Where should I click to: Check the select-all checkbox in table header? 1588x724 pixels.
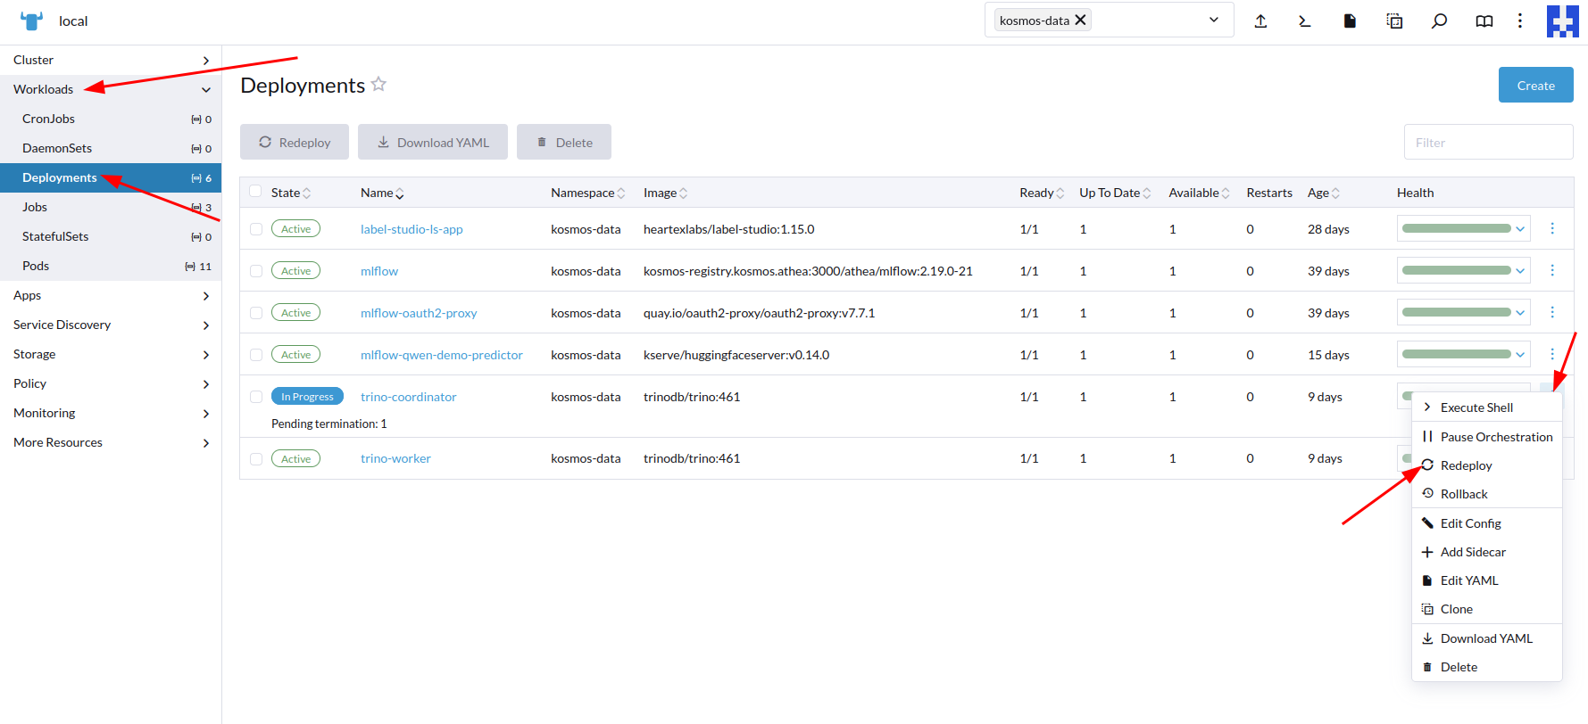tap(255, 192)
